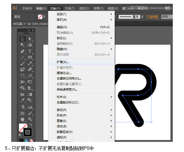Viewport: 184px width, 152px height.
Task: Select the Mesh tool
Action: (22, 94)
